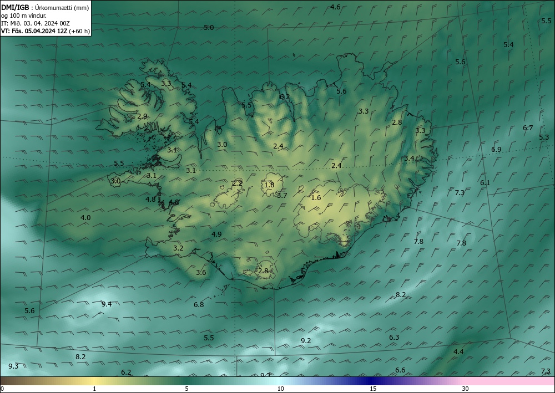Click the 2.9 value on the Westfjords
Screen dimensions: 555x393
click(x=142, y=116)
